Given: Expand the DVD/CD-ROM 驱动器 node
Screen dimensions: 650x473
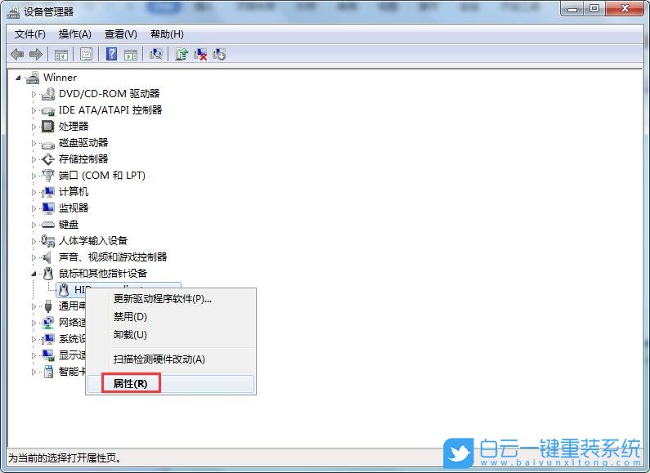Looking at the screenshot, I should pyautogui.click(x=34, y=94).
